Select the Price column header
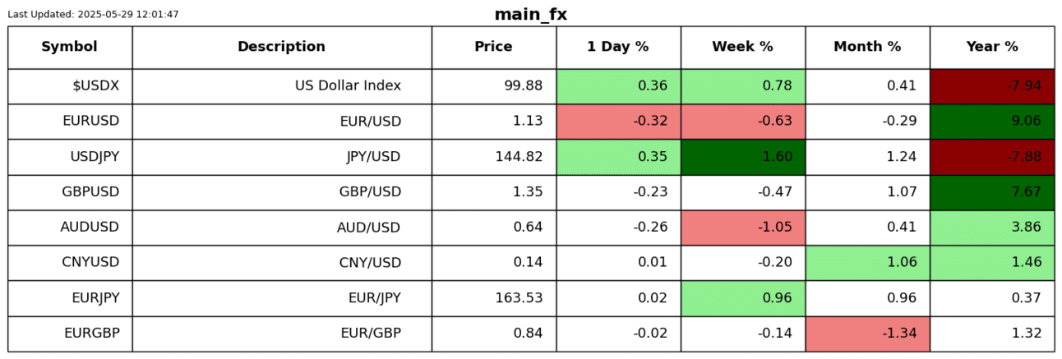This screenshot has height=359, width=1062. point(493,47)
